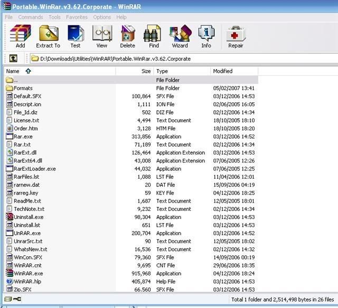Select the Rar.txt file name
This screenshot has width=338, height=308.
click(x=22, y=145)
